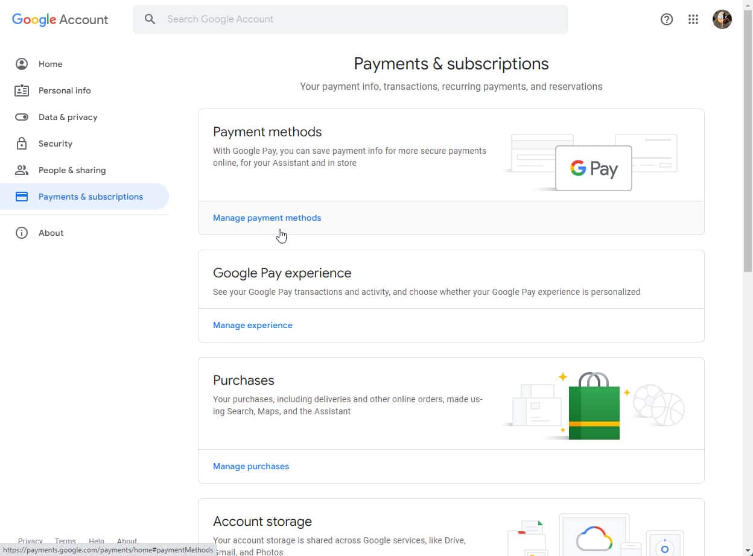The height and width of the screenshot is (556, 753).
Task: Click the People & sharing icon
Action: (22, 170)
